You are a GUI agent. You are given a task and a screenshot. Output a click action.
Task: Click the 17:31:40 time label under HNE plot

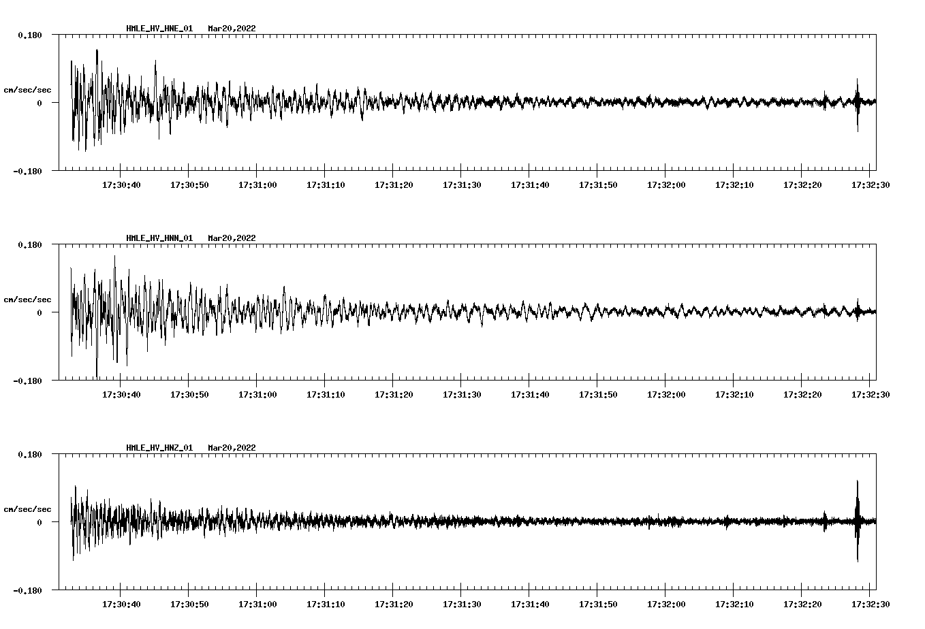(x=530, y=184)
